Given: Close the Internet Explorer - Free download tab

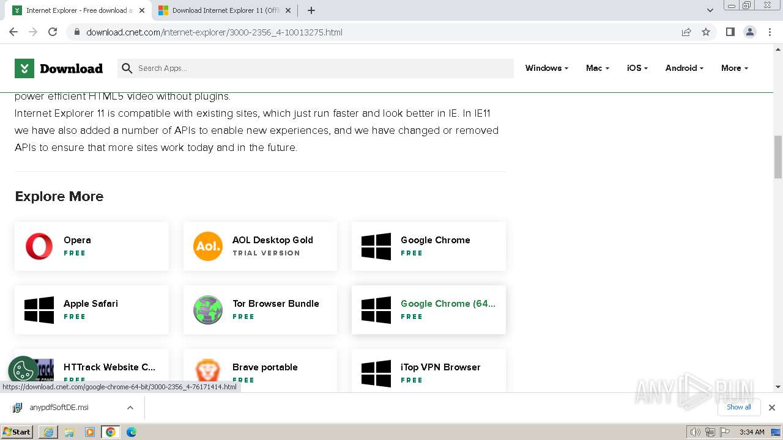Looking at the screenshot, I should 142,10.
